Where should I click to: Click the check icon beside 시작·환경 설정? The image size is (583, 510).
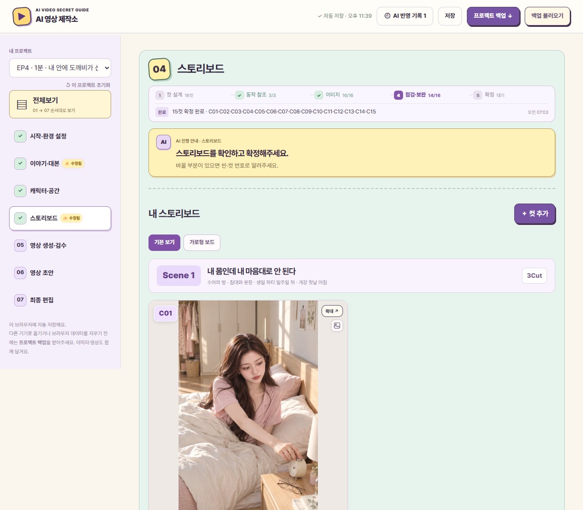tap(20, 136)
